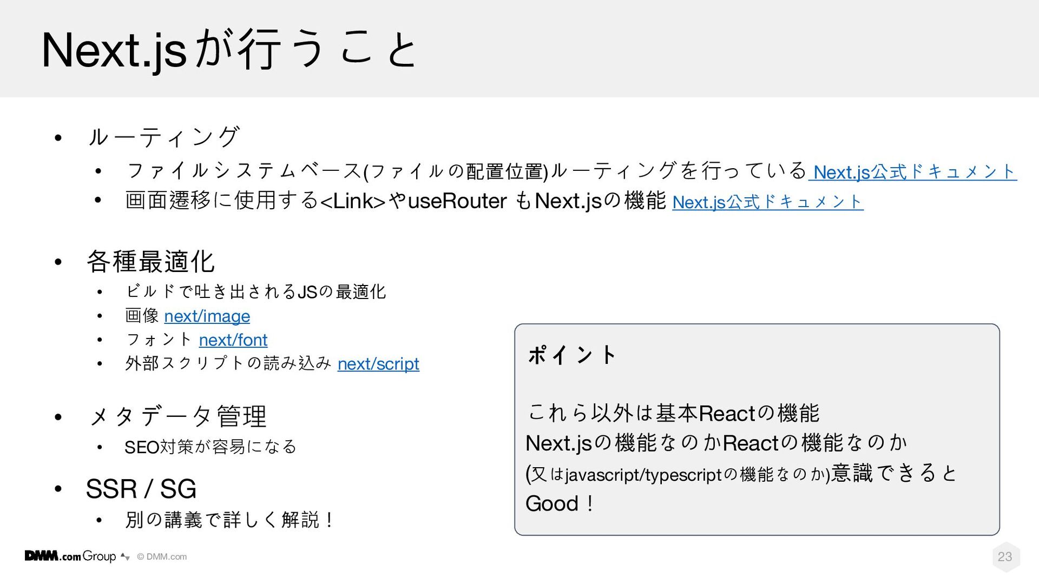Click the 別の講義で詳しく解説！ bullet
Screen dimensions: 1039x584
click(x=229, y=520)
